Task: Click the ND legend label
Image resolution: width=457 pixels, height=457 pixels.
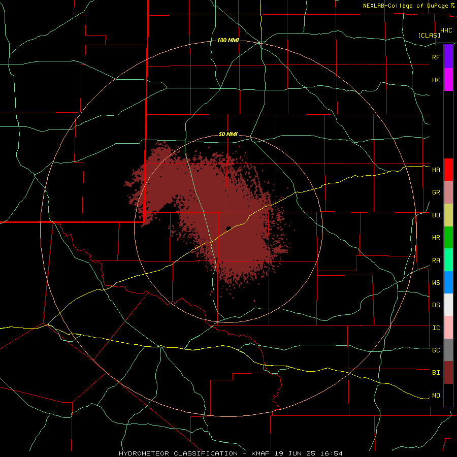Action: (x=436, y=396)
